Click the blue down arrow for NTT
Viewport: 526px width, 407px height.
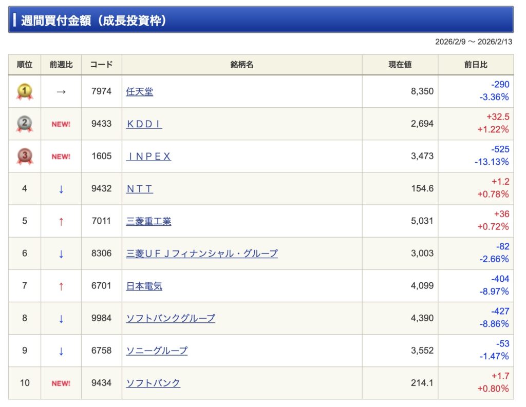61,189
